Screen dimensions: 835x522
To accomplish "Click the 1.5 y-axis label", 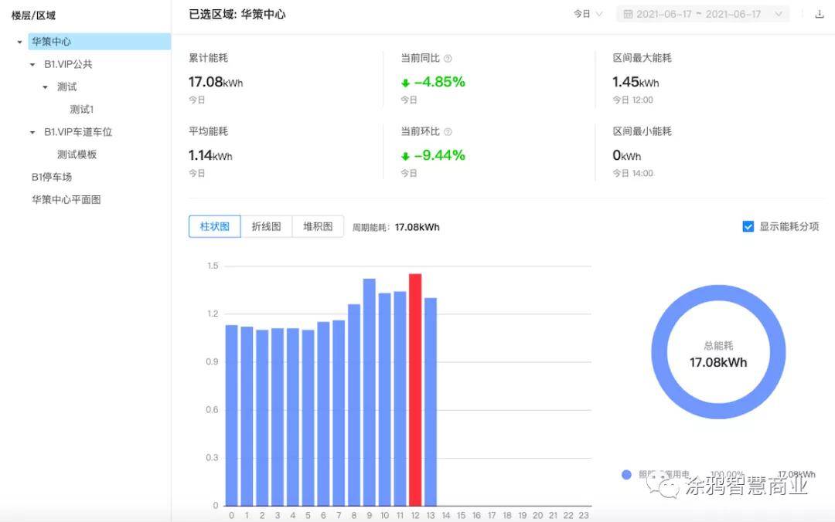I will [213, 266].
